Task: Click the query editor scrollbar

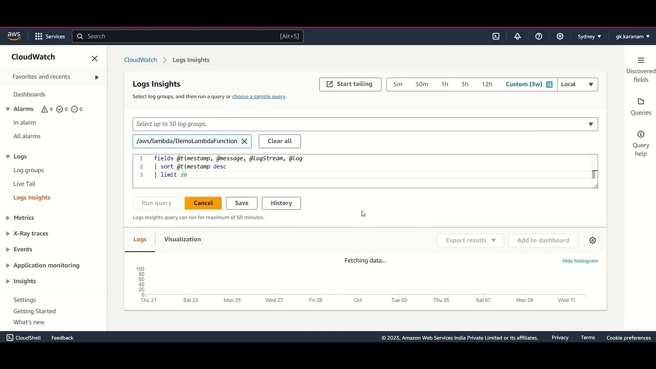Action: [x=594, y=174]
